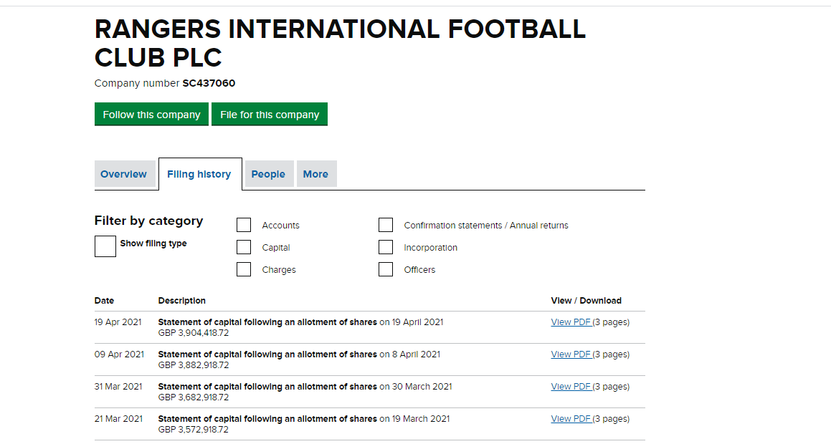Tick the Charges filter checkbox
This screenshot has width=831, height=444.
click(x=244, y=269)
